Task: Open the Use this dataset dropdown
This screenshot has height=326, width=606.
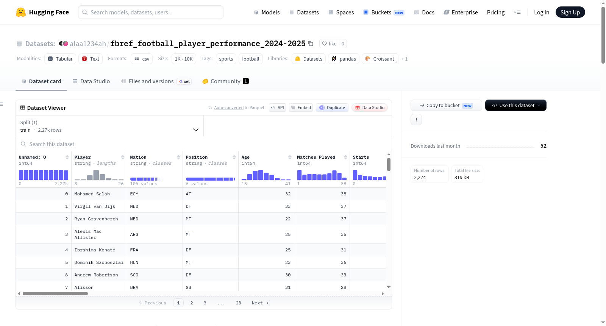Action: (516, 105)
